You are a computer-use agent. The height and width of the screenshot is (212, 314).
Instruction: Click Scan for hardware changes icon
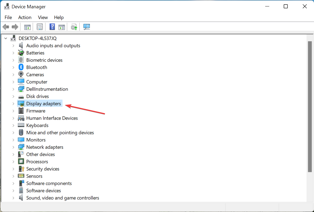click(87, 27)
